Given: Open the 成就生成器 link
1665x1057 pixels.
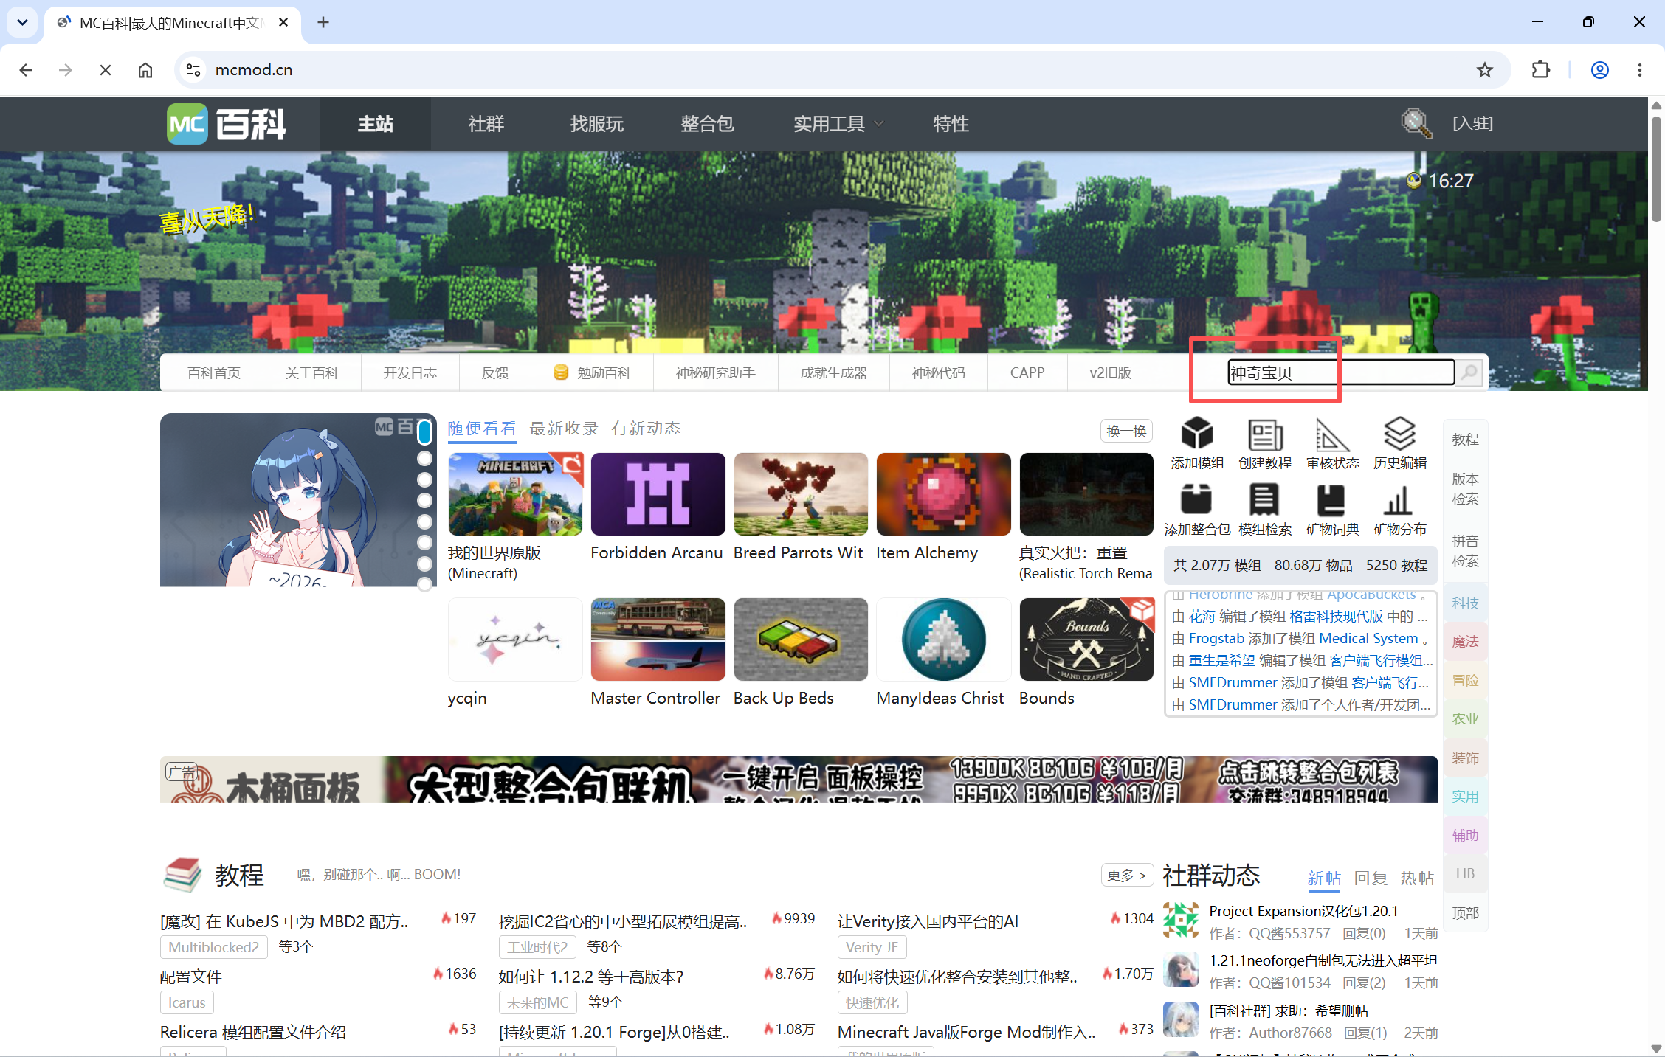Looking at the screenshot, I should (834, 372).
